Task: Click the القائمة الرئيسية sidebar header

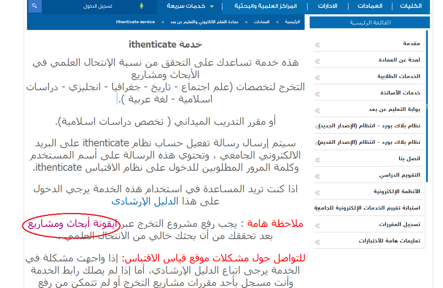Action: (370, 22)
